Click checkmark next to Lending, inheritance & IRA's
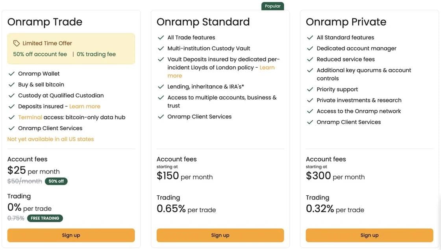The width and height of the screenshot is (441, 250). coord(161,87)
